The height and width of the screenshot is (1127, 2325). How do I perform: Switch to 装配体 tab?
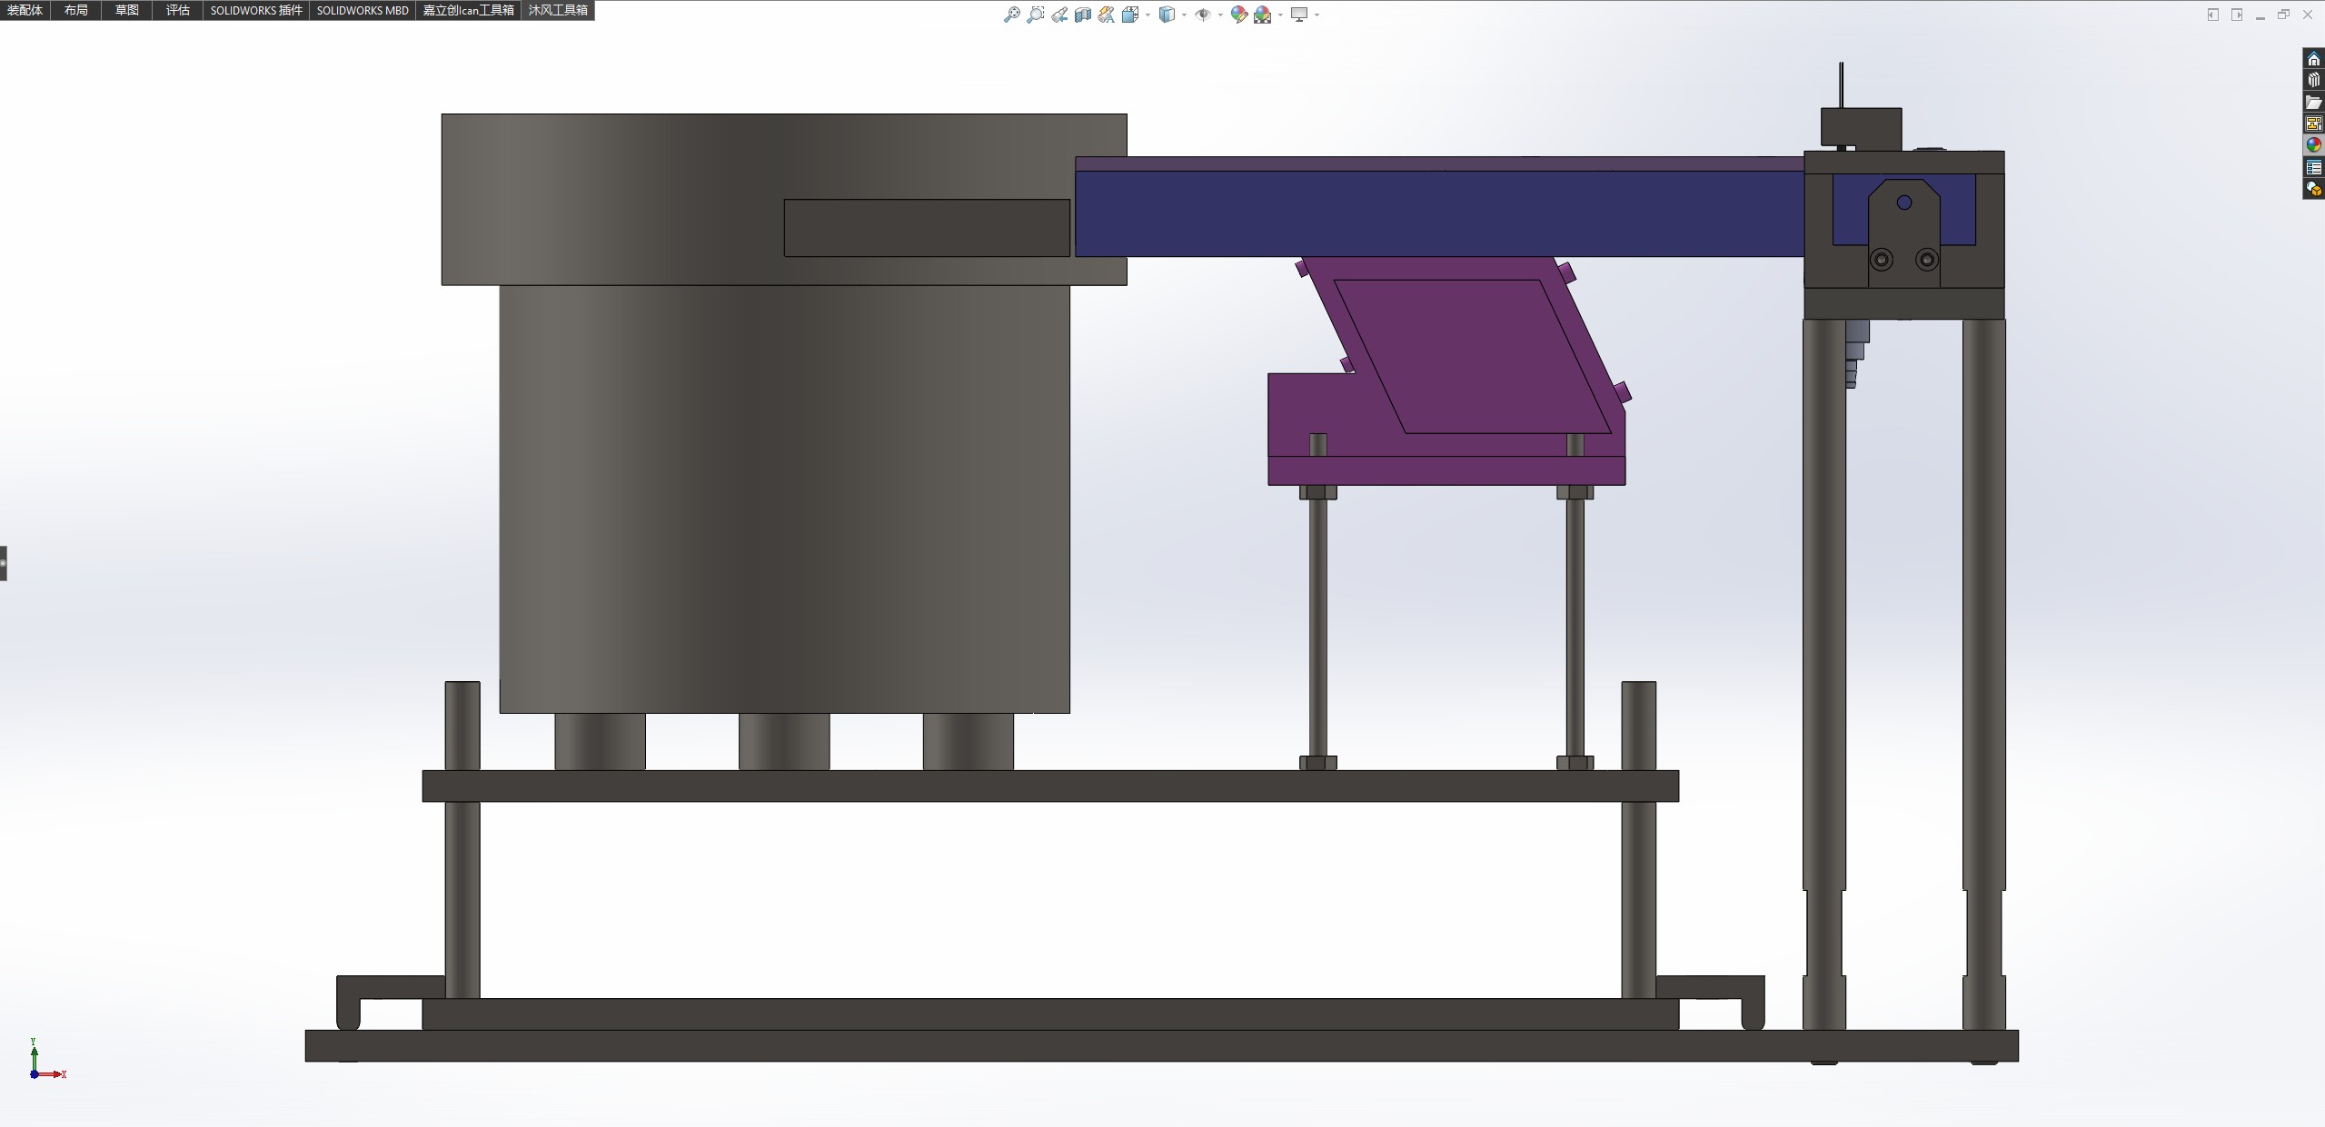pos(25,10)
